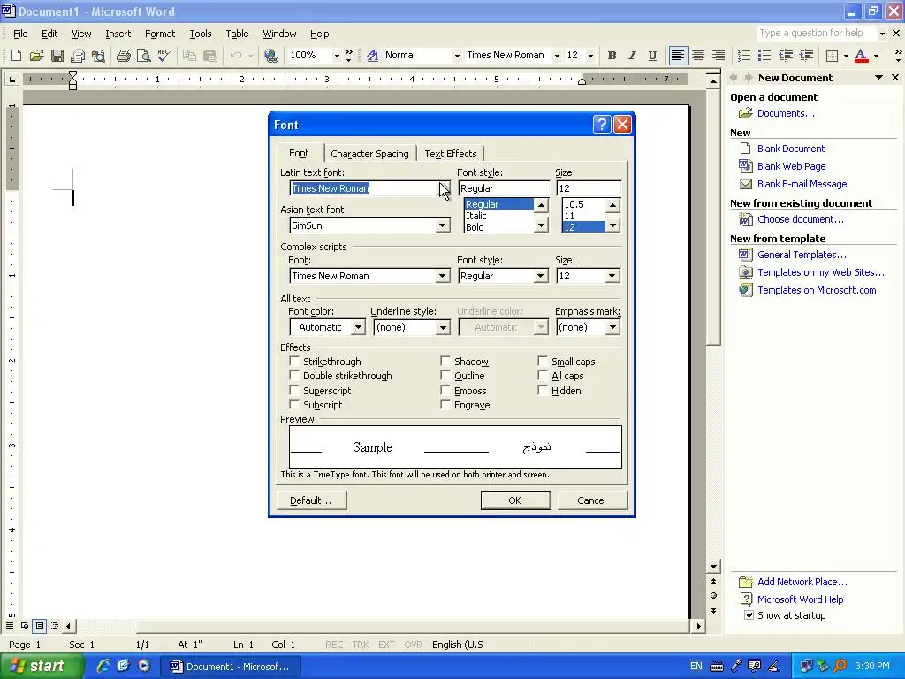The width and height of the screenshot is (905, 679).
Task: Click the Font Color A toolbar button
Action: point(861,56)
